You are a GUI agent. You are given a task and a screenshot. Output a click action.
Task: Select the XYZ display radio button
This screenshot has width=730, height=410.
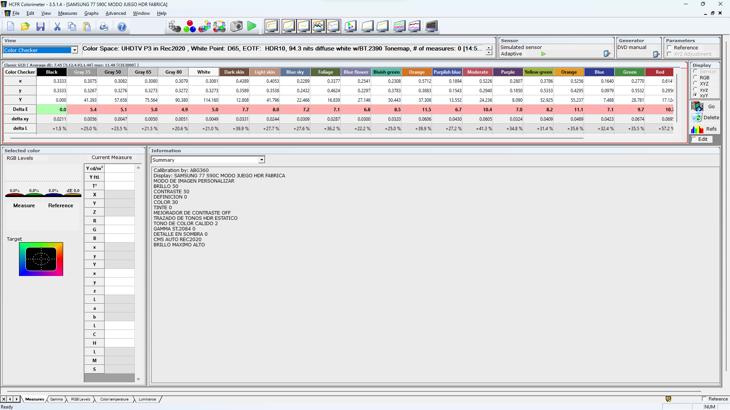(x=695, y=84)
